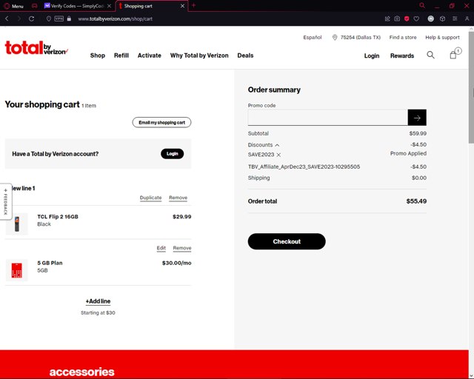This screenshot has width=474, height=379.
Task: Click Login in the header
Action: [x=372, y=56]
